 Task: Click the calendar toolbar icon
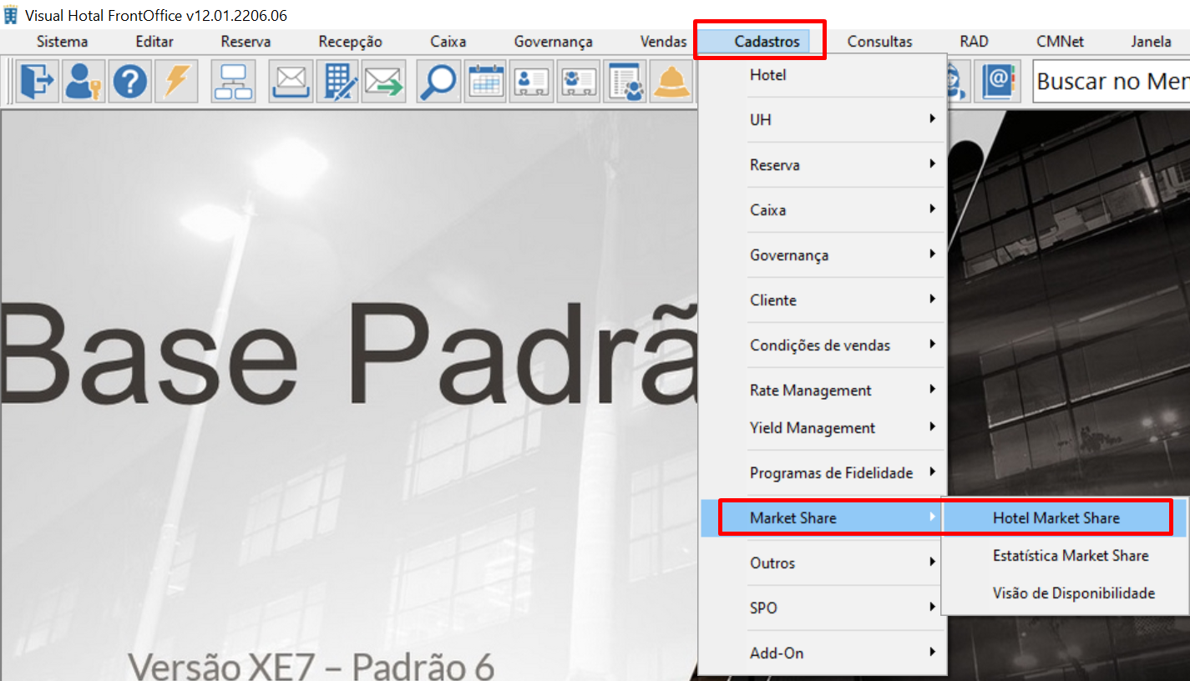(x=485, y=82)
